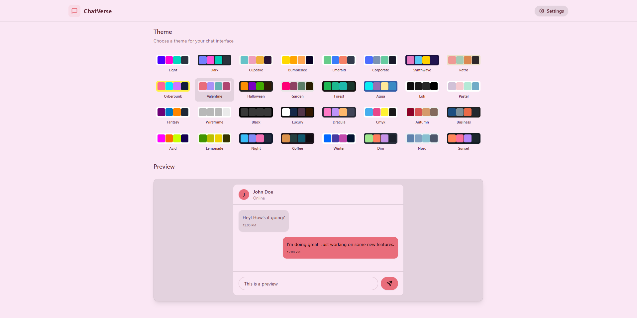Click the paper-plane send button
The width and height of the screenshot is (637, 318).
coord(389,283)
